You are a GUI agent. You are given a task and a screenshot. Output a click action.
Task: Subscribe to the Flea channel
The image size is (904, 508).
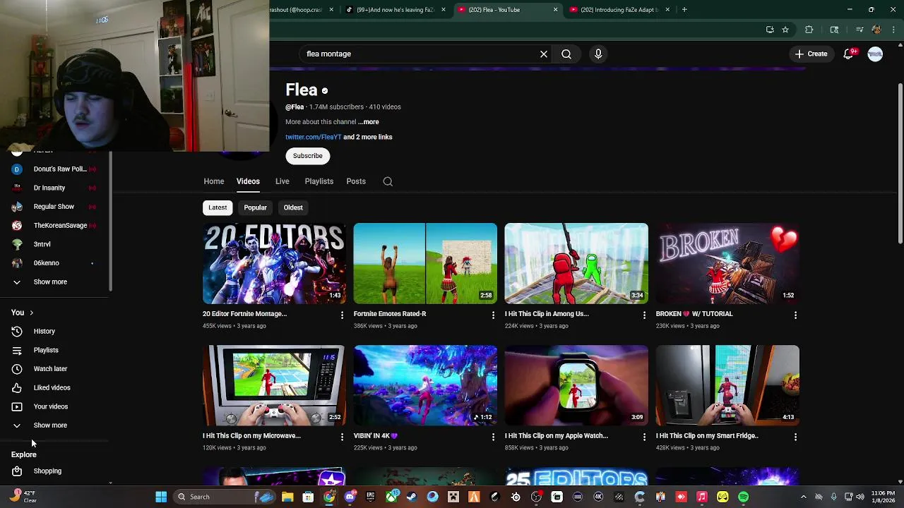(x=308, y=156)
